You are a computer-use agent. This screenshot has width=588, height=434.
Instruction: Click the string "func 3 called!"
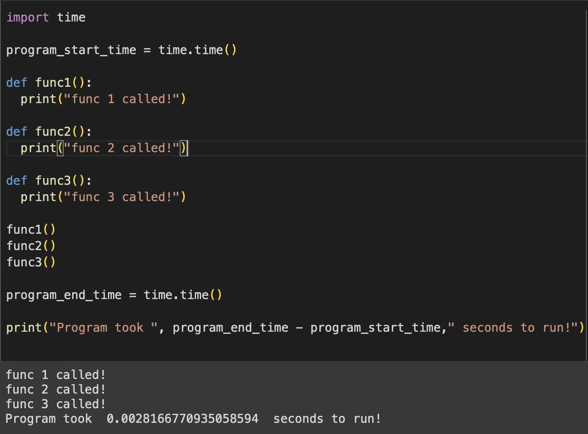pyautogui.click(x=124, y=197)
